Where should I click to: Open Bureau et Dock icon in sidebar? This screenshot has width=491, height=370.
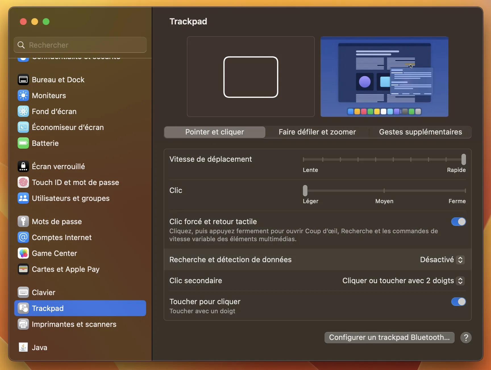tap(23, 80)
